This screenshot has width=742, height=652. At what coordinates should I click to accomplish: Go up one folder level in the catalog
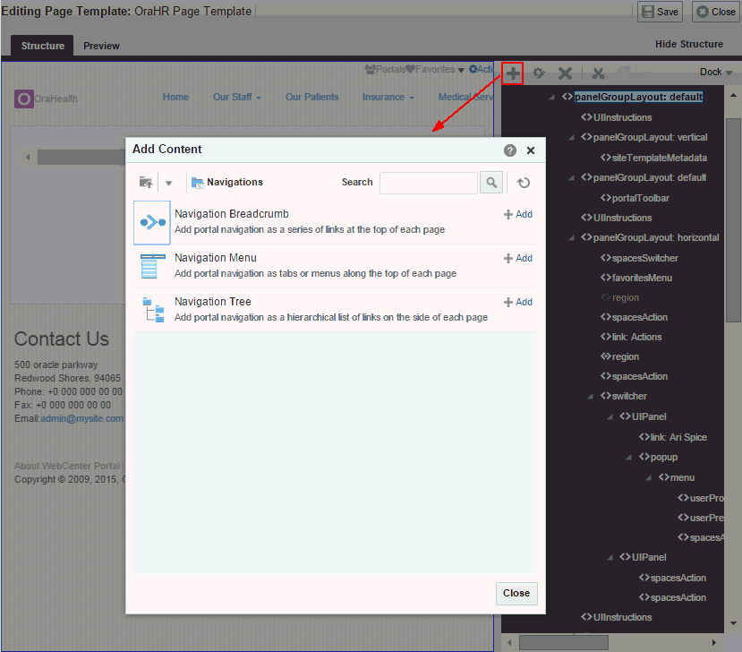(146, 183)
